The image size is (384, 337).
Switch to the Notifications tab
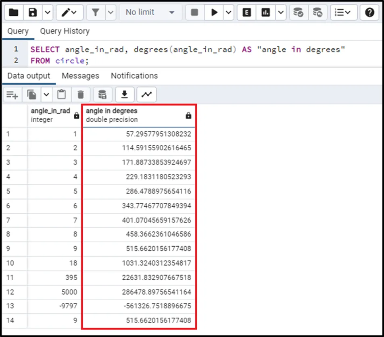click(x=134, y=76)
